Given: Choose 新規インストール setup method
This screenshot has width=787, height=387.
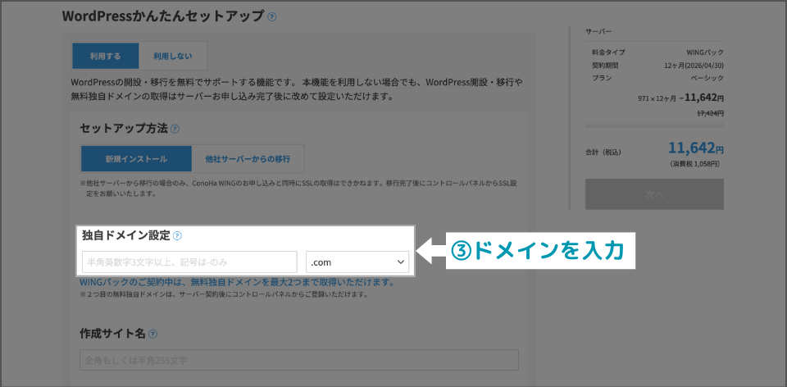Looking at the screenshot, I should tap(137, 159).
